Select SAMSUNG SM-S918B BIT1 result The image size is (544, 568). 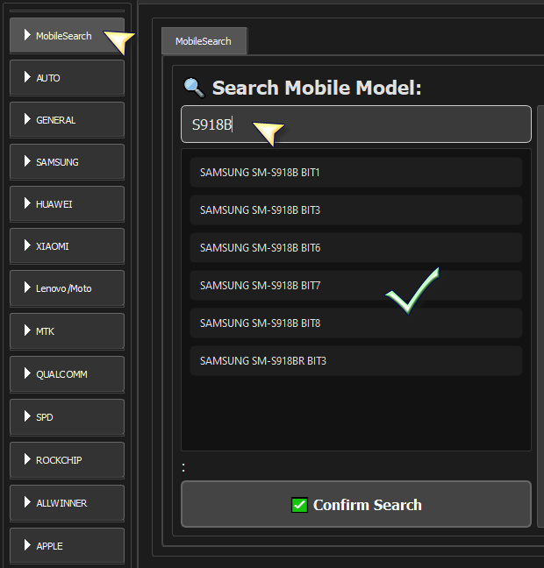356,173
